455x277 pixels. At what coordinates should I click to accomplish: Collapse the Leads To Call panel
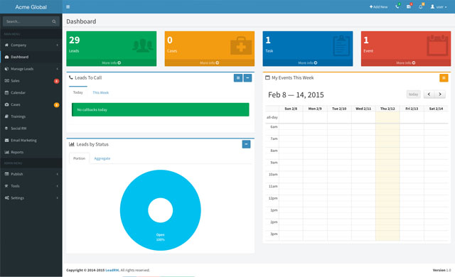(247, 77)
